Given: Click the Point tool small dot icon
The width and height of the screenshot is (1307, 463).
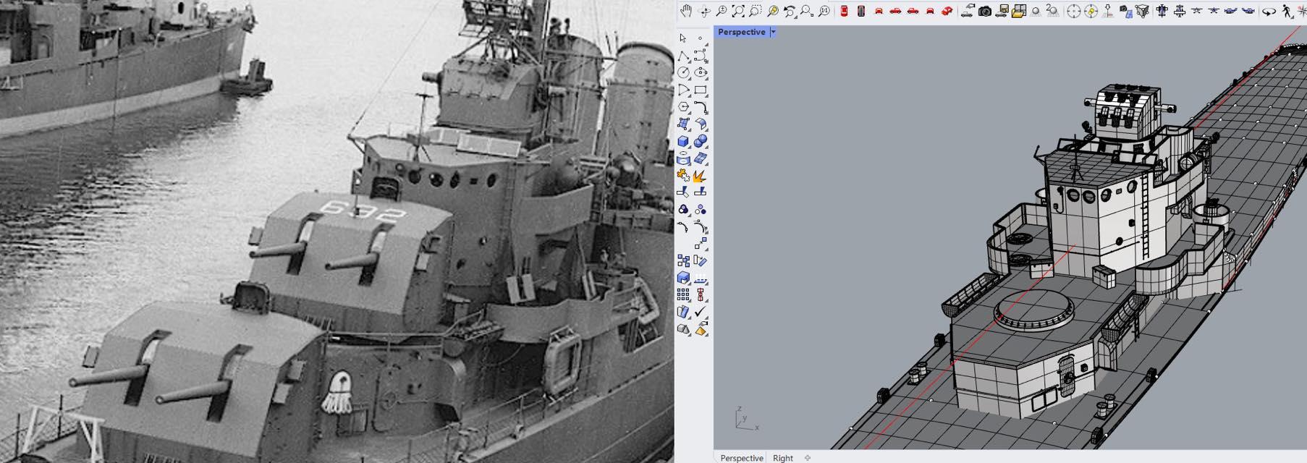Looking at the screenshot, I should point(701,38).
